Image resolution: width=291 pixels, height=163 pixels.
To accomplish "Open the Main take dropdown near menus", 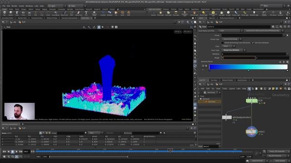I will click(76, 6).
